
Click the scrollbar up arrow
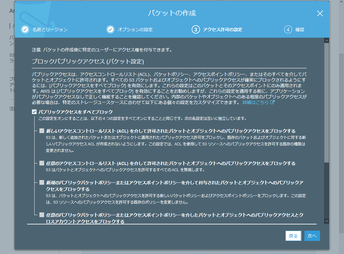[327, 40]
